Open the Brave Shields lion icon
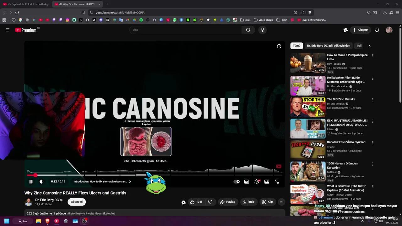Screen dimensions: 402x226 (x=310, y=13)
